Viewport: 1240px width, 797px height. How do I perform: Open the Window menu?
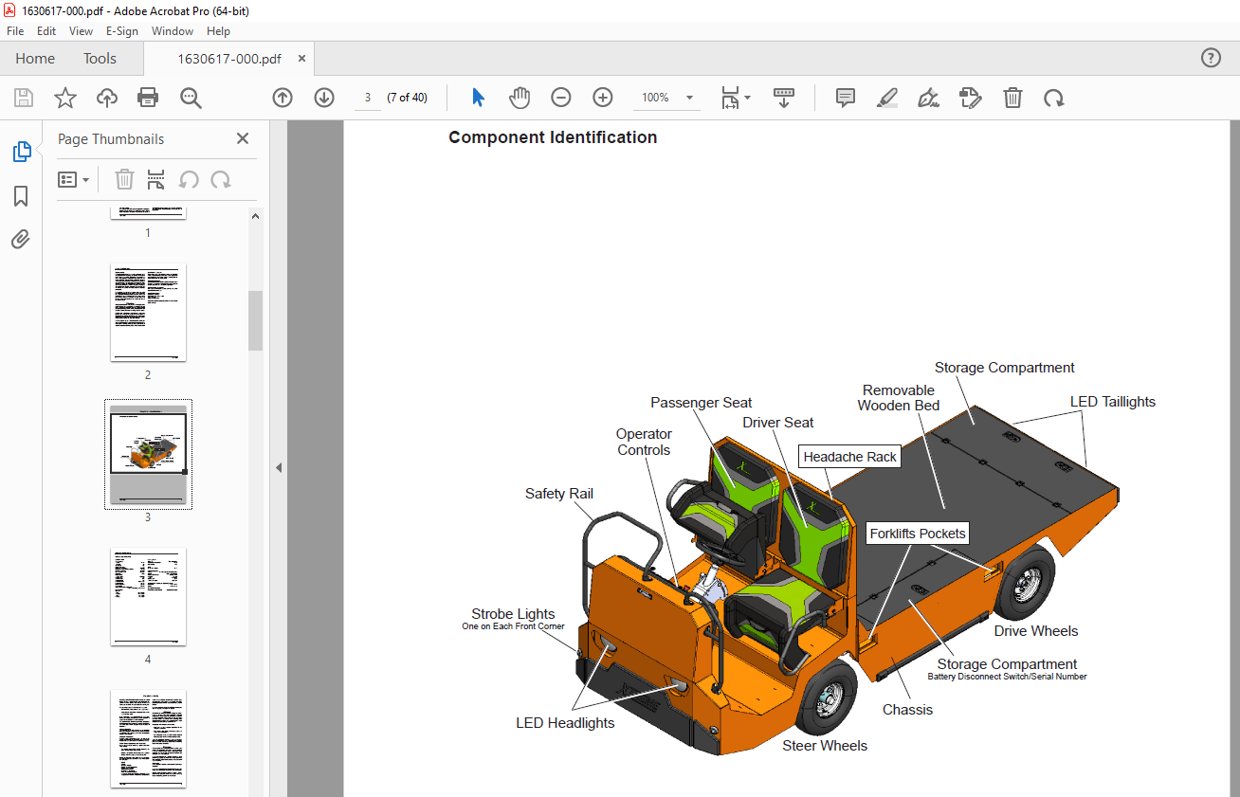click(173, 31)
